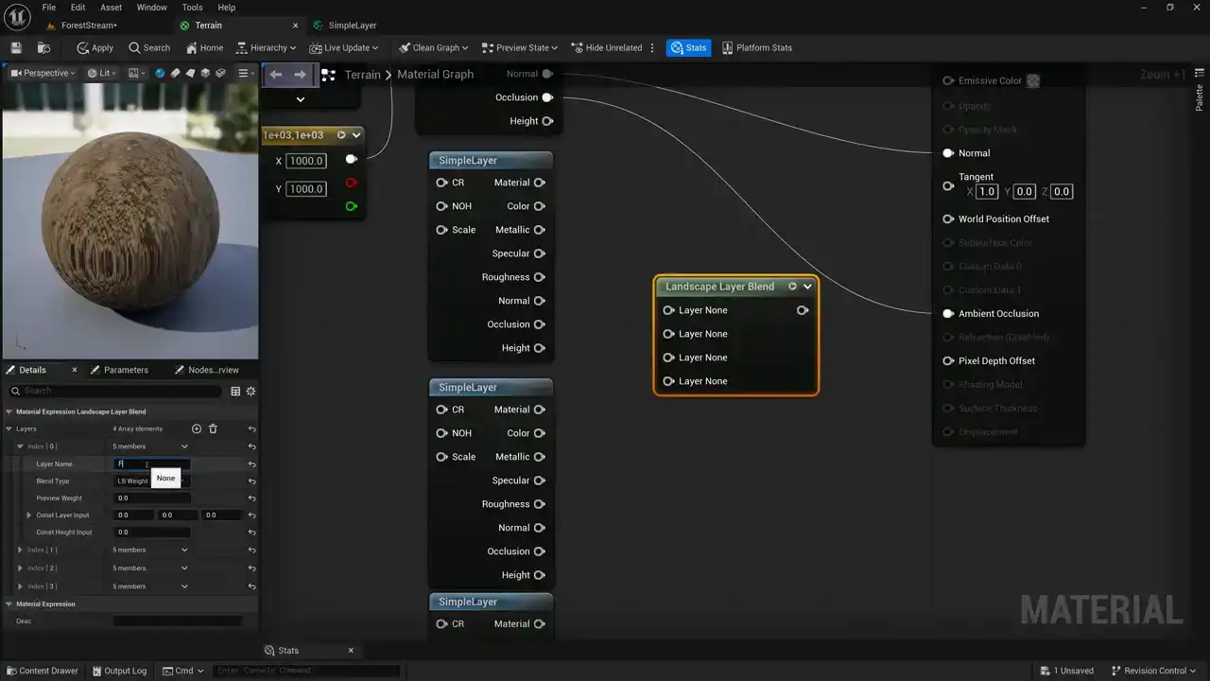This screenshot has width=1210, height=681.
Task: Open Details panel settings gear
Action: pyautogui.click(x=251, y=391)
